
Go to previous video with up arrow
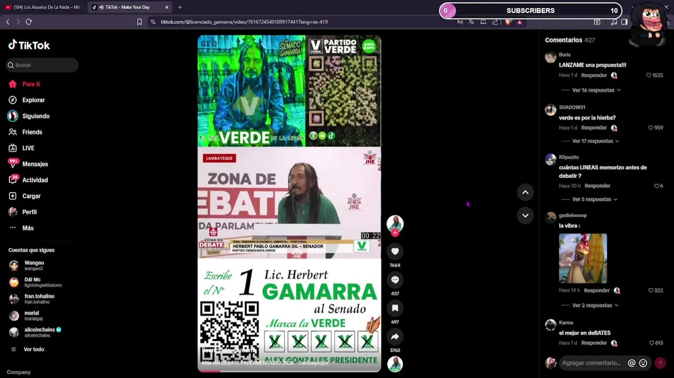(x=525, y=193)
